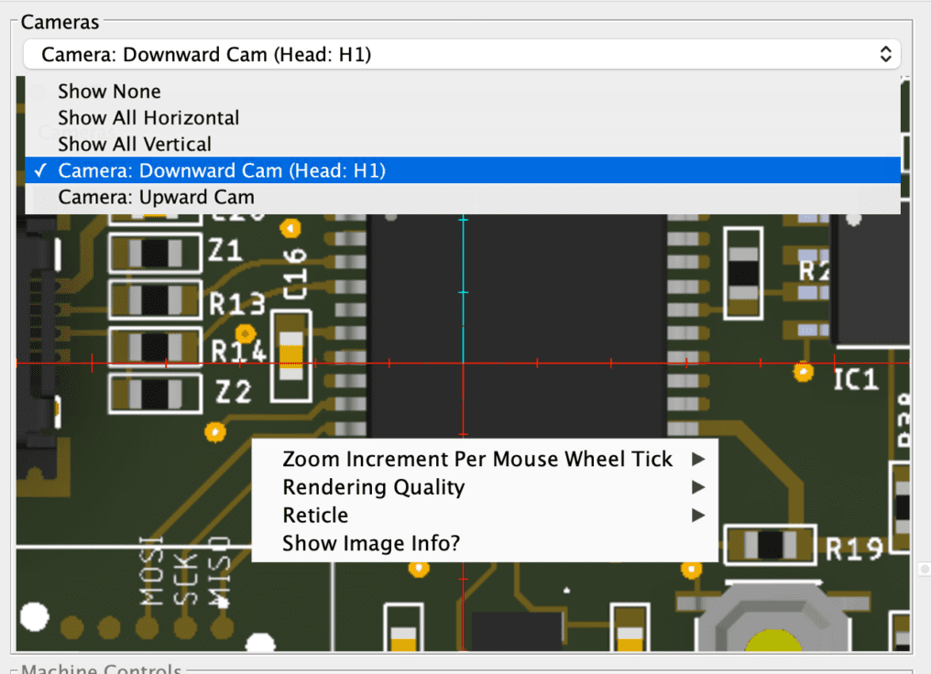Switch to Camera: Upward Cam
Viewport: 931px width, 674px height.
click(462, 197)
